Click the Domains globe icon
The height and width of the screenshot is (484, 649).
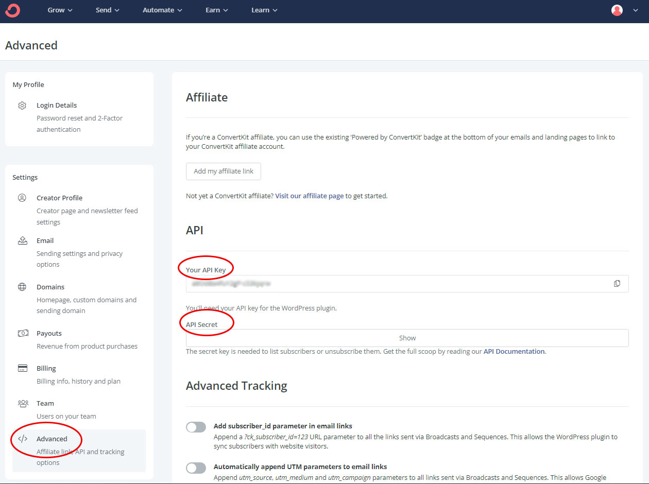pos(22,287)
